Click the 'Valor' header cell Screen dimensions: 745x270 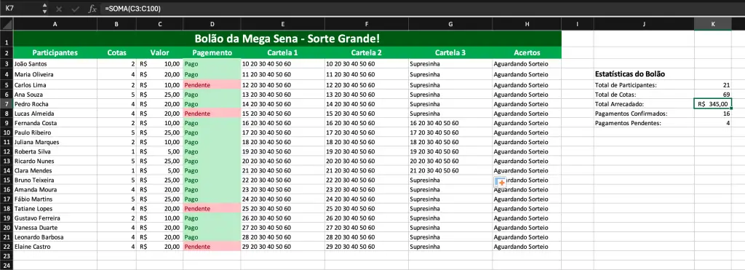pos(159,53)
